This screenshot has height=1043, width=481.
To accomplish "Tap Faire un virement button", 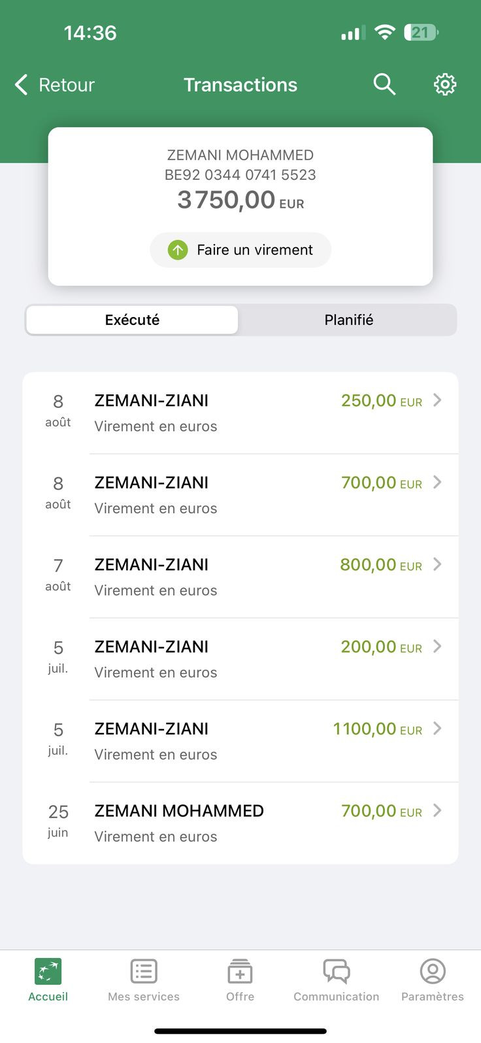I will [x=241, y=250].
